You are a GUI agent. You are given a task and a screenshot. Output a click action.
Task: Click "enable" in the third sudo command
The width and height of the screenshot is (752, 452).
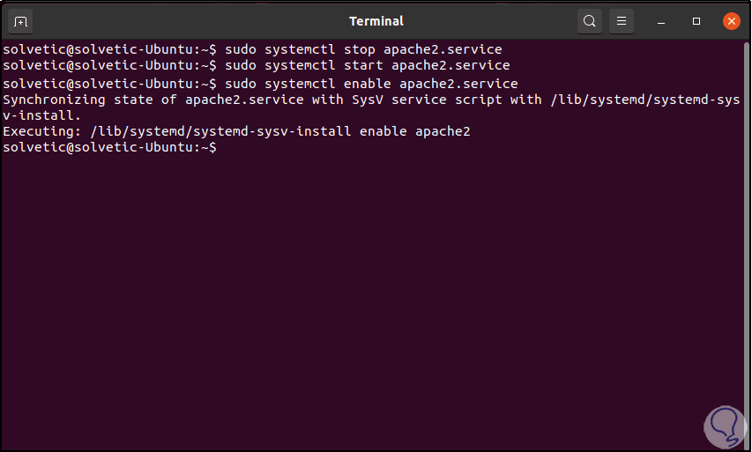tap(368, 82)
